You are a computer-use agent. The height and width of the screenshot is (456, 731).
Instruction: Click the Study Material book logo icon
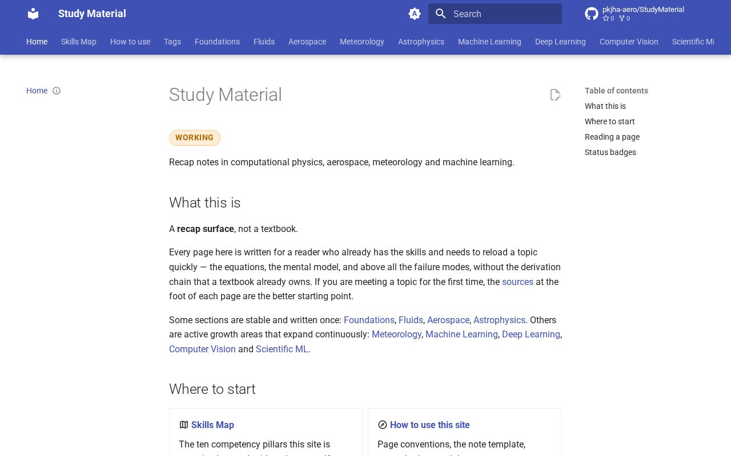33,14
